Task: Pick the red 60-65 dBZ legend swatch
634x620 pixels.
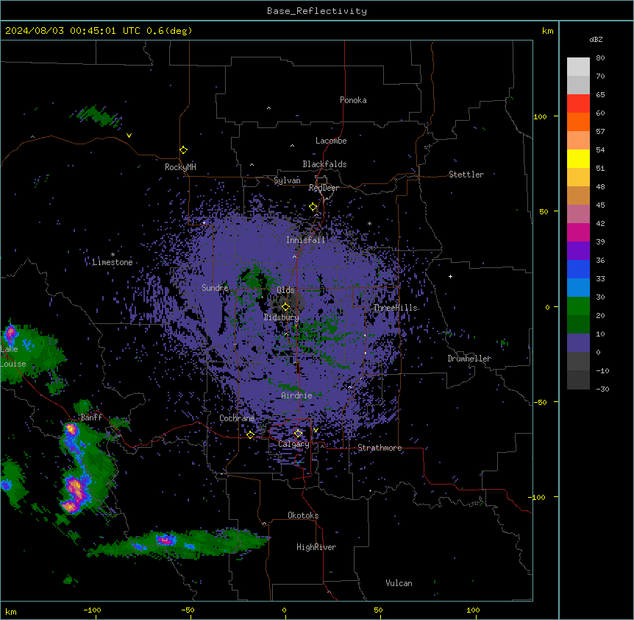Action: 578,103
